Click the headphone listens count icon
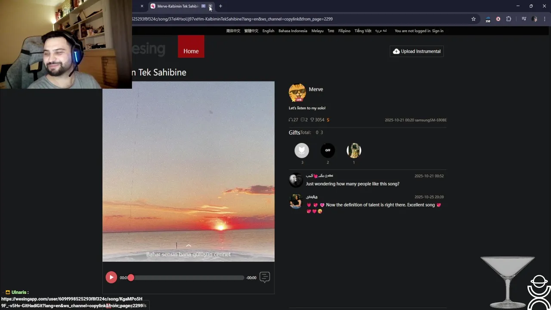Screen dimensions: 551x310 click(x=291, y=120)
